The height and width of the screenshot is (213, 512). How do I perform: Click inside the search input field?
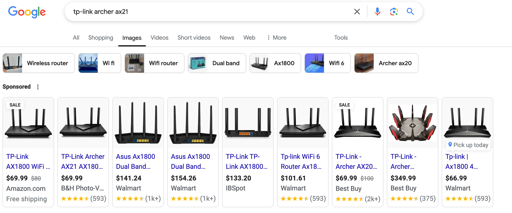[205, 12]
